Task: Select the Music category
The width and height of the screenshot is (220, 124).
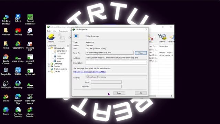Action: 59,56
